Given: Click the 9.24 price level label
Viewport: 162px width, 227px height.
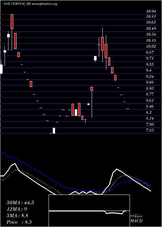Looking at the screenshot, I should pos(150,77).
